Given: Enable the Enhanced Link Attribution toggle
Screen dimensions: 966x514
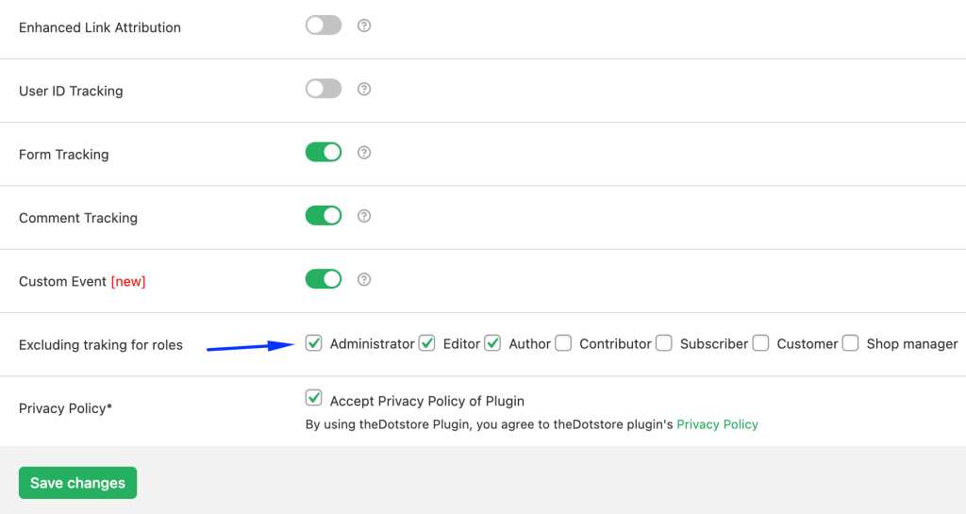Looking at the screenshot, I should pyautogui.click(x=324, y=25).
